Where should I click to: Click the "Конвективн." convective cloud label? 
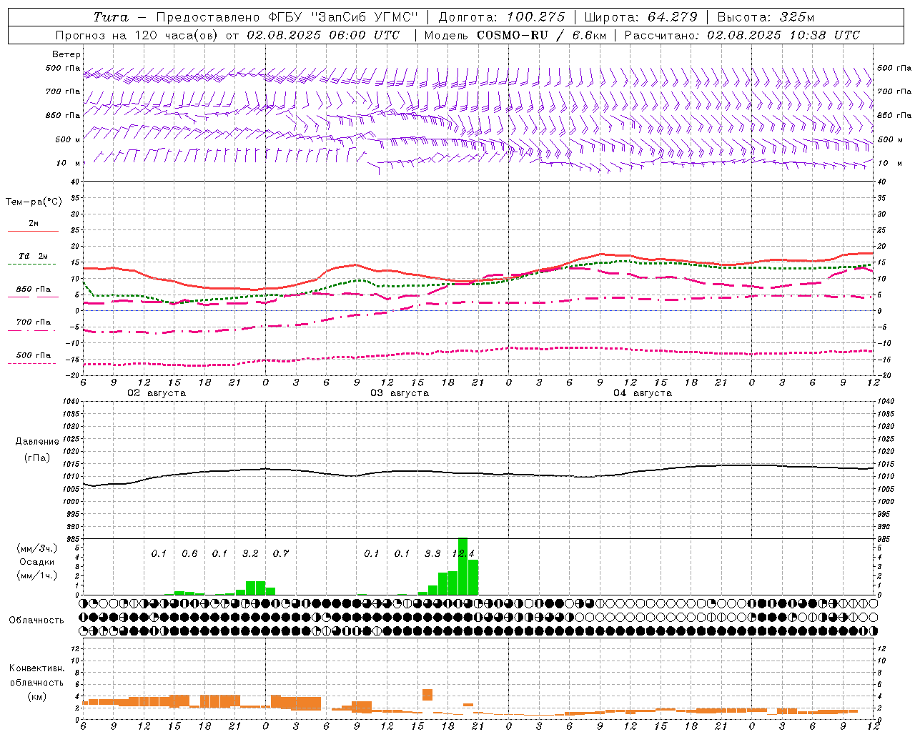[36, 668]
